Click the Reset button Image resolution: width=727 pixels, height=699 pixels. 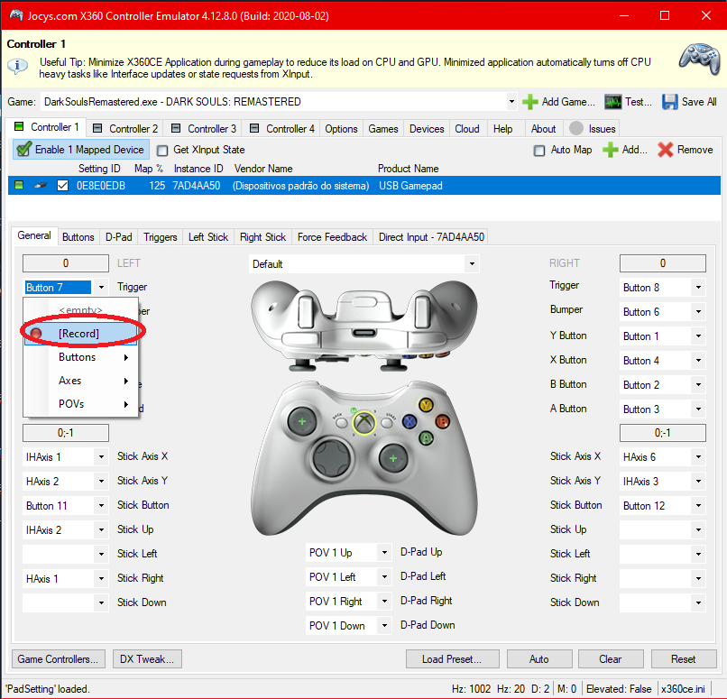pos(684,659)
